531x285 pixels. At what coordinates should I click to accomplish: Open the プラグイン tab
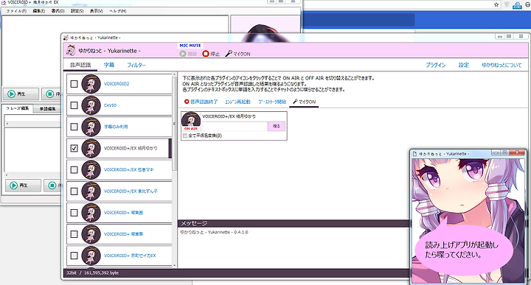coord(436,65)
